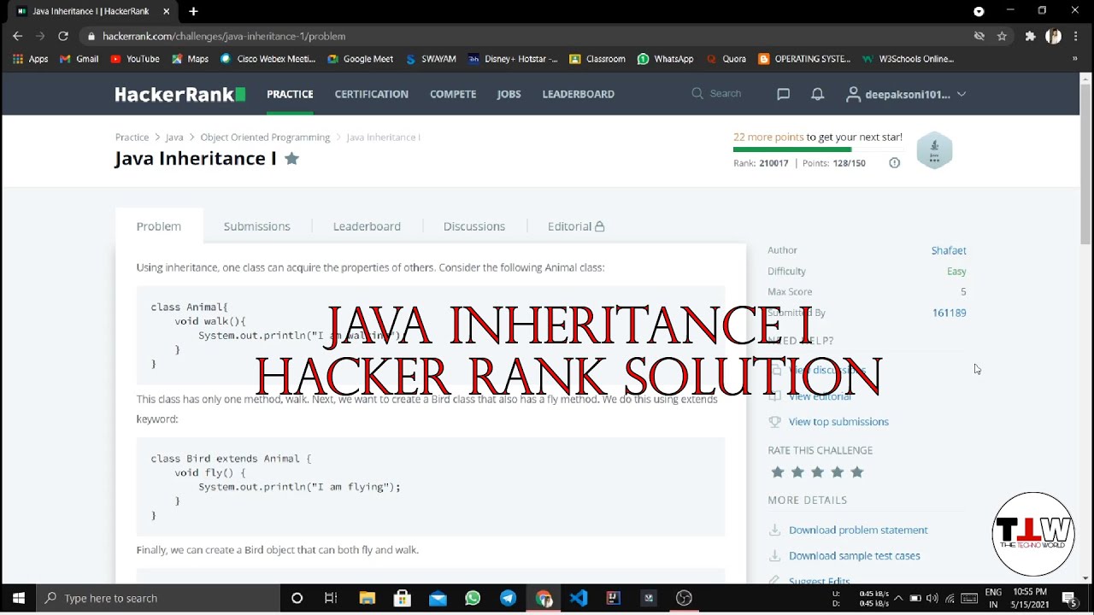Open YouTube bookmark
The image size is (1094, 615).
tap(135, 59)
